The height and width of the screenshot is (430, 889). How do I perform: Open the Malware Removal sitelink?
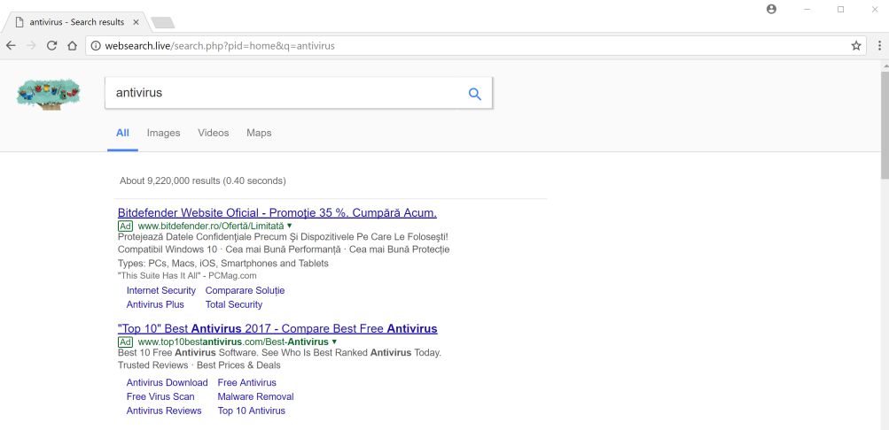tap(255, 396)
